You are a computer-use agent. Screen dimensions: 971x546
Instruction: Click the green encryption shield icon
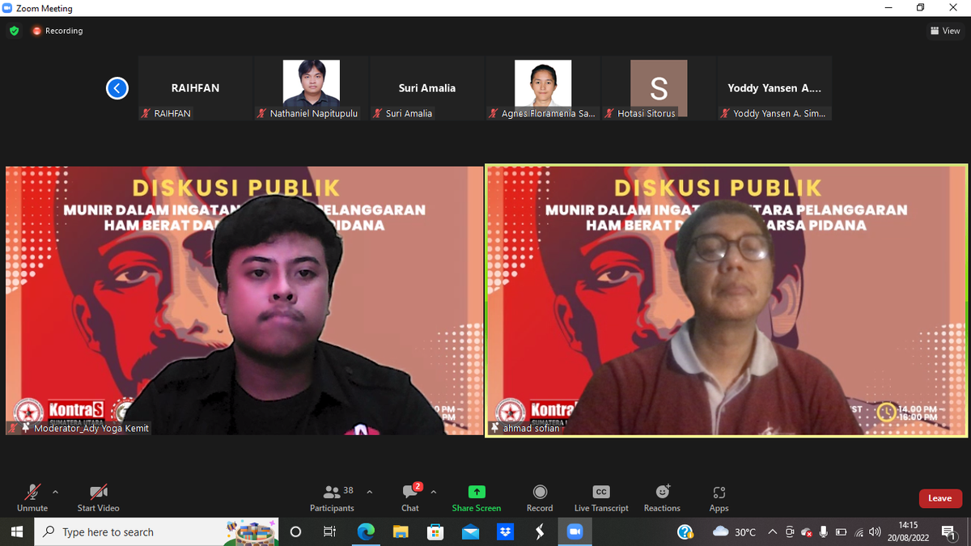pos(14,31)
